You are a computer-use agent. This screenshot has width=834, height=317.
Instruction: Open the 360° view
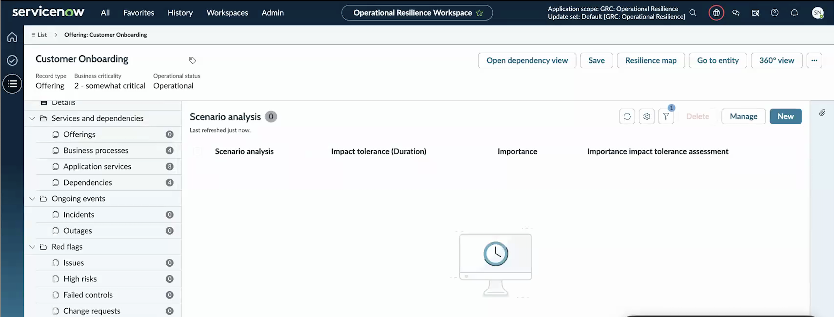coord(776,61)
